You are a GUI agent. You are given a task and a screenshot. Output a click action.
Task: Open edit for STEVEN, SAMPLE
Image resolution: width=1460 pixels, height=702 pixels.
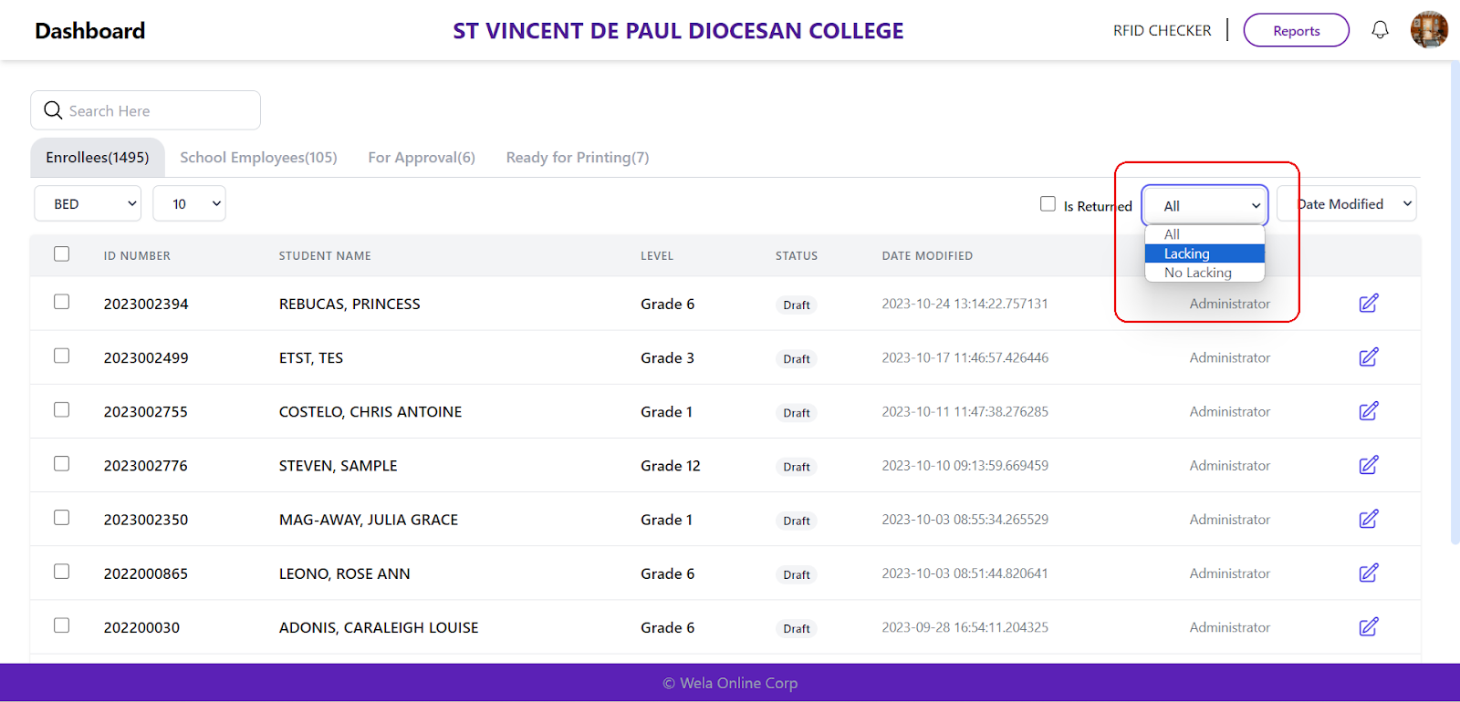coord(1368,465)
